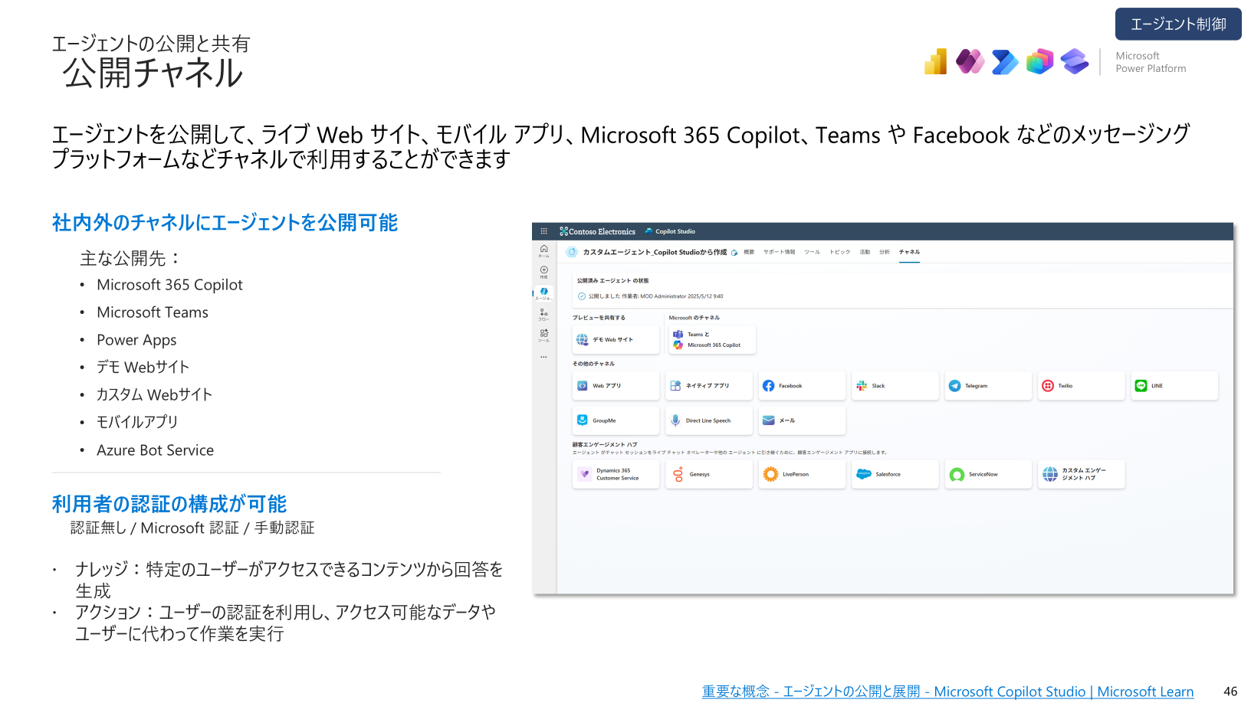Screen dimensions: 1251x703
Task: Open Flows in the left sidebar
Action: 543,314
